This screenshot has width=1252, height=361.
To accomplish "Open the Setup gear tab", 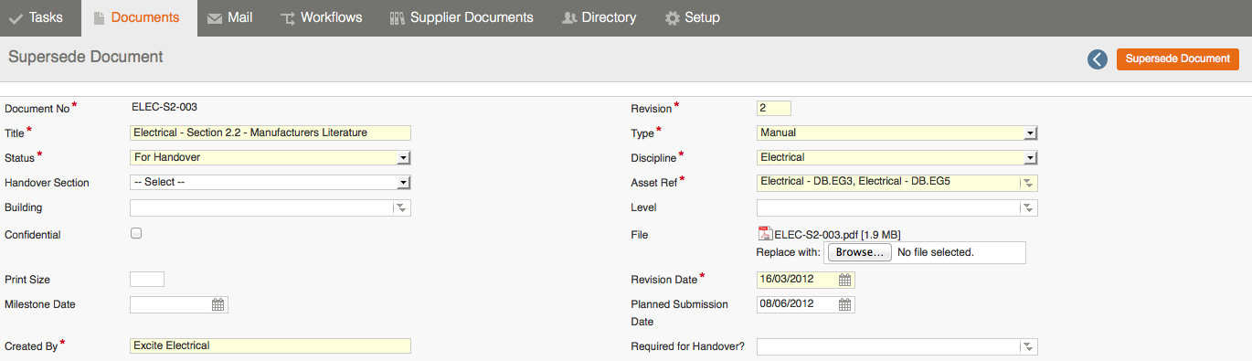I will coord(692,17).
